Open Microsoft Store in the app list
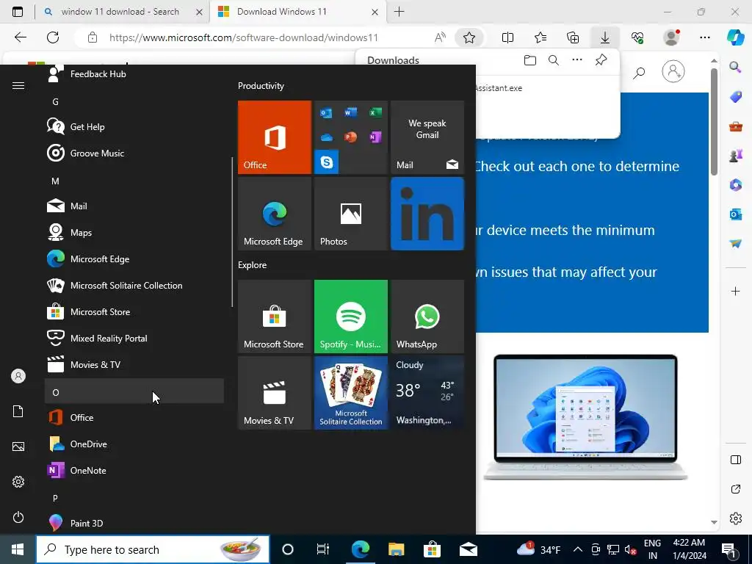The height and width of the screenshot is (564, 752). point(134,311)
